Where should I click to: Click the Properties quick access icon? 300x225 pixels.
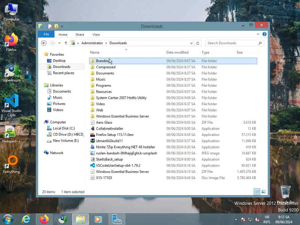pos(50,26)
